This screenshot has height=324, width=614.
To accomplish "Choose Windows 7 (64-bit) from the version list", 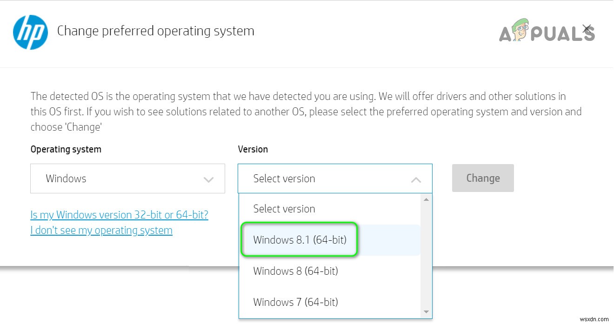I will click(295, 302).
